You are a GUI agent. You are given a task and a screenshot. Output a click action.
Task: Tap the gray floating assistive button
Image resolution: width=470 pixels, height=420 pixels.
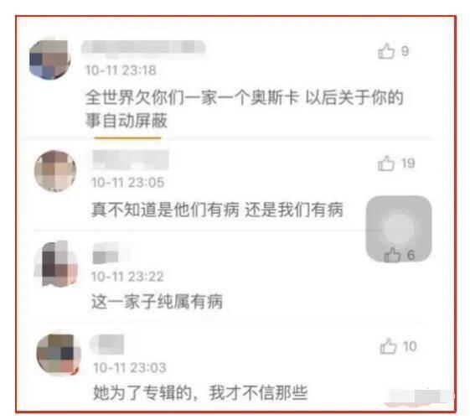(399, 229)
